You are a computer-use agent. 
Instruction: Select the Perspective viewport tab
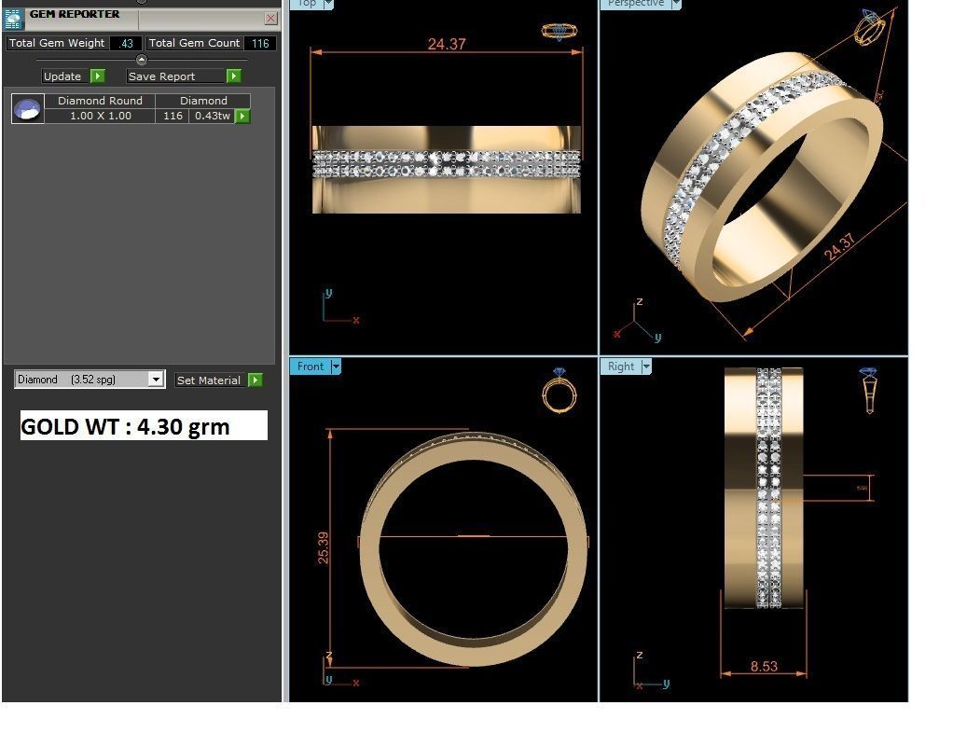(x=636, y=4)
